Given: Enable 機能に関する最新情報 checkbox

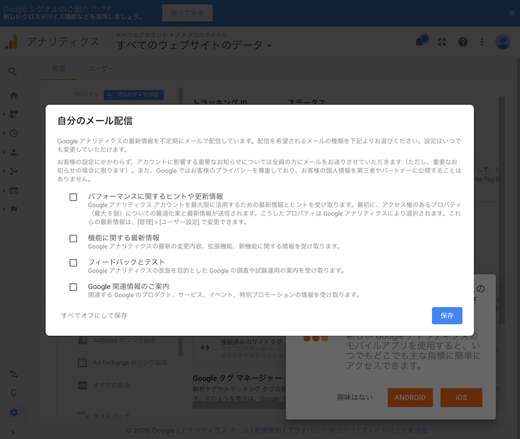Looking at the screenshot, I should pyautogui.click(x=73, y=239).
